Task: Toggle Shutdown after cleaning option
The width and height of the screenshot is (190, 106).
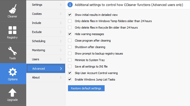Action: tap(70, 47)
